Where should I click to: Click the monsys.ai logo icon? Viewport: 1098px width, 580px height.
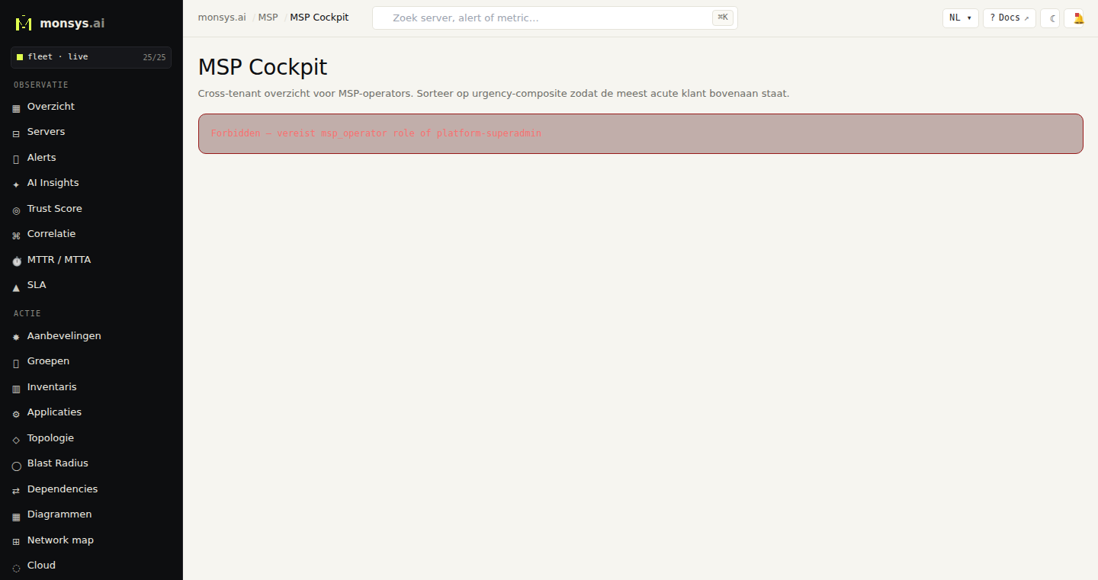(x=24, y=23)
